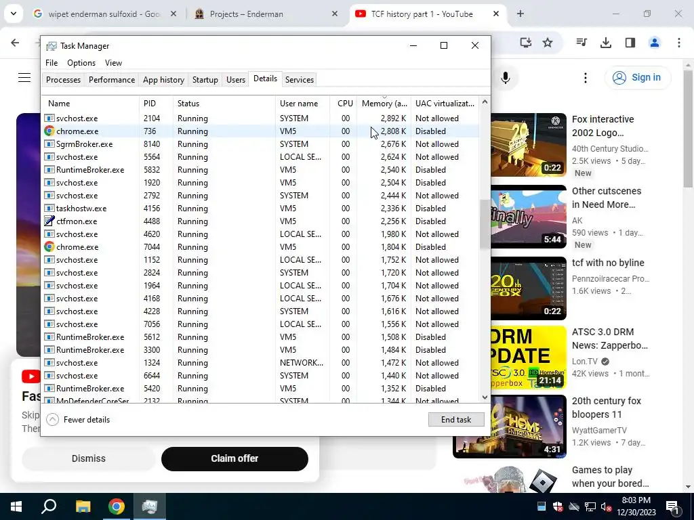Select taskhostw.exe process row

click(x=260, y=209)
